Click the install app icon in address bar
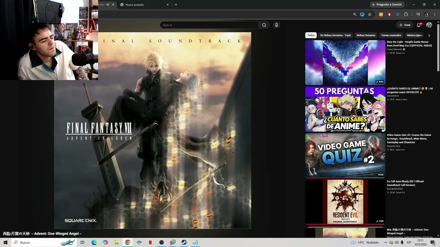The width and height of the screenshot is (440, 247). (362, 14)
